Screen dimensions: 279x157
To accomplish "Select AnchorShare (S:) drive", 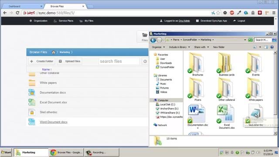I will pyautogui.click(x=167, y=109).
